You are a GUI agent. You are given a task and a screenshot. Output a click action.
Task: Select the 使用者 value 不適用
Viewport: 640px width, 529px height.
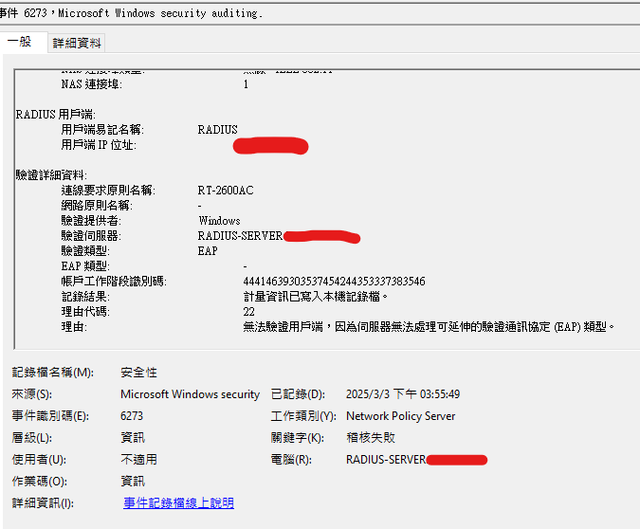[x=138, y=460]
